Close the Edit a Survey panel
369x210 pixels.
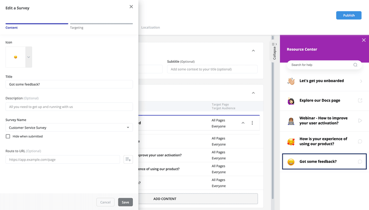[131, 6]
